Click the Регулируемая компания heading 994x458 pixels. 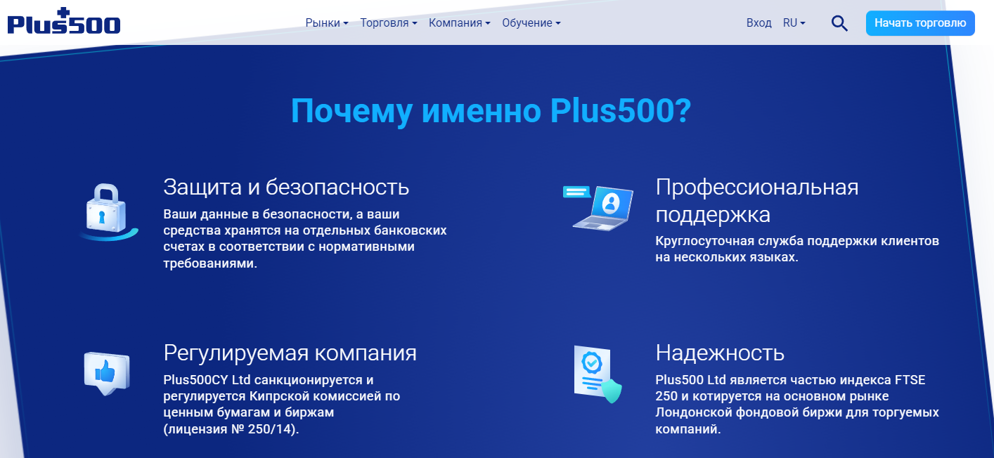pos(290,353)
